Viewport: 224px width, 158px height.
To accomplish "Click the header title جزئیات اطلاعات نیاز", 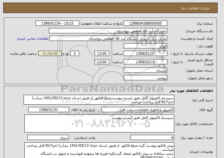I will click(195, 8).
